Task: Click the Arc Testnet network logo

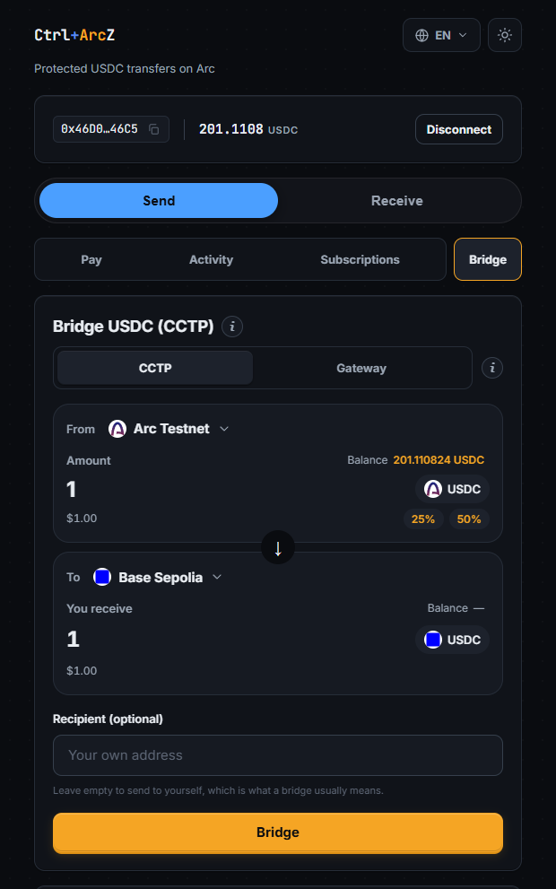Action: click(x=117, y=429)
